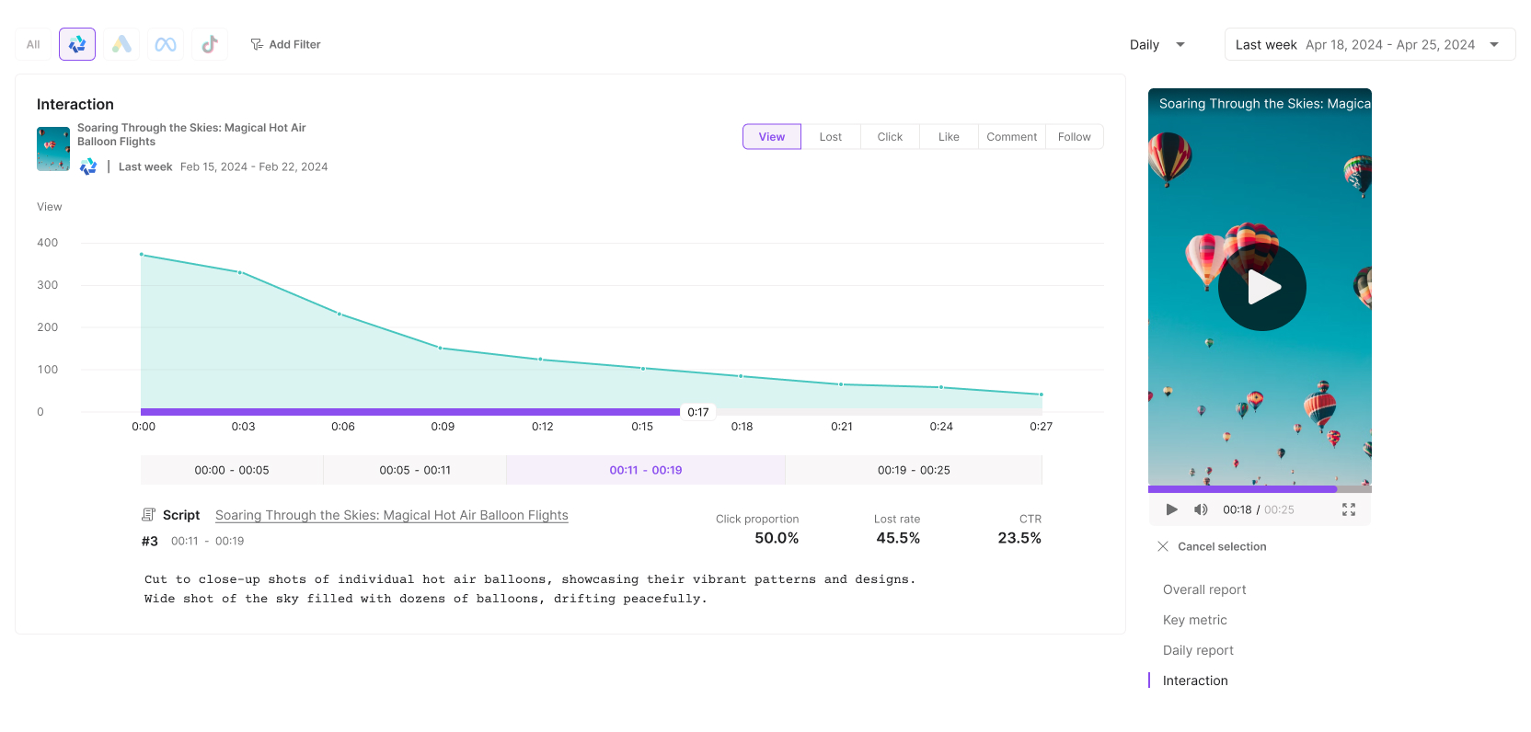This screenshot has height=732, width=1531.
Task: Select the Google Ads platform icon
Action: [121, 44]
